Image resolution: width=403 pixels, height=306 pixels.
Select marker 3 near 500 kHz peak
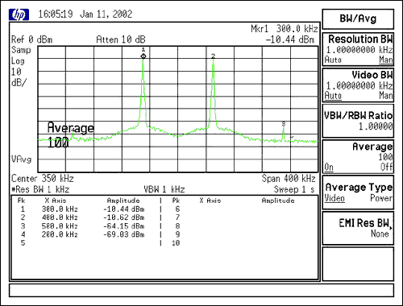[x=284, y=124]
